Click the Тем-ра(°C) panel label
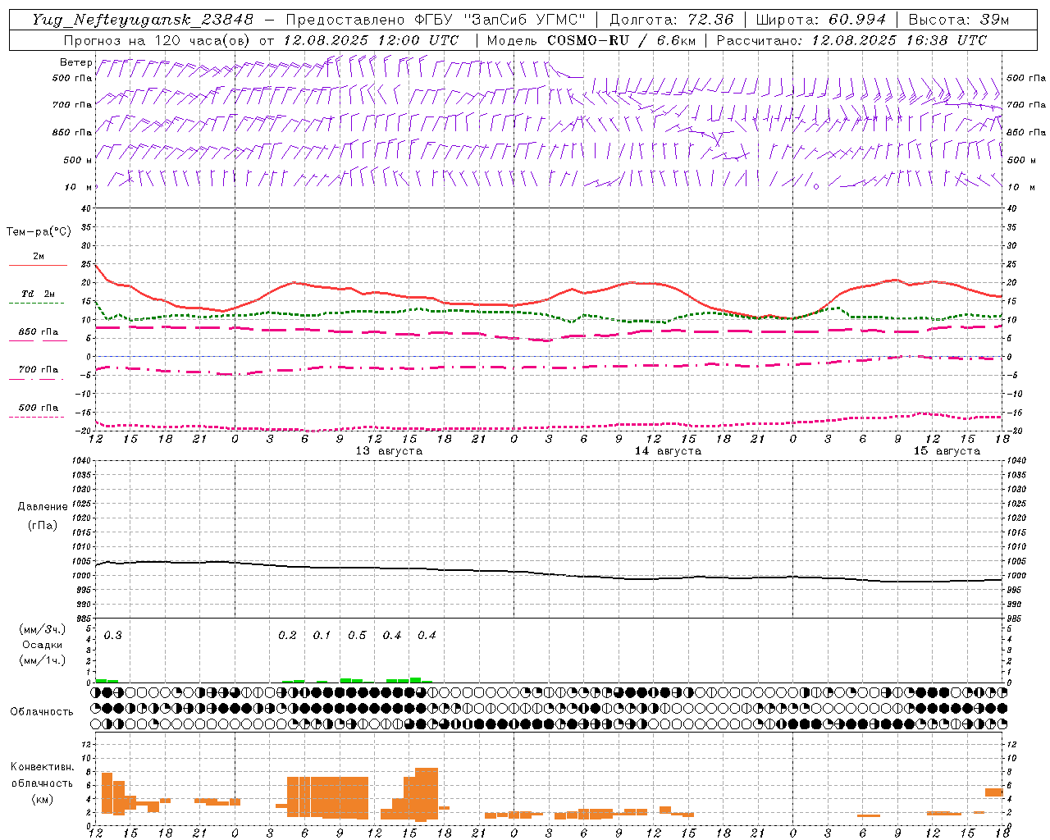 [39, 232]
